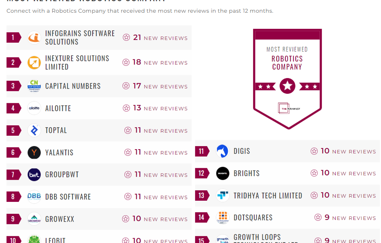The height and width of the screenshot is (243, 381).
Task: Click Infograins' 21 new reviews count
Action: point(137,38)
